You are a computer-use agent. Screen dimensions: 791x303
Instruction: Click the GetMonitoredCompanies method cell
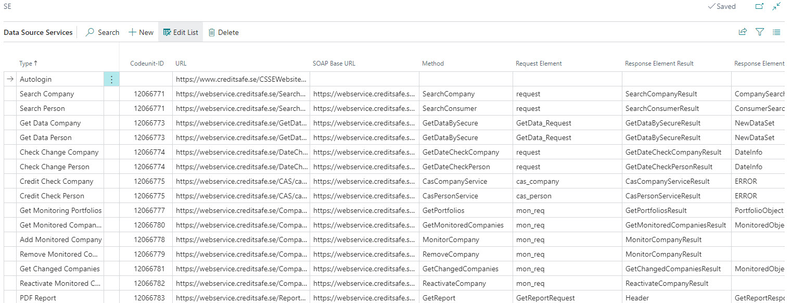coord(466,225)
